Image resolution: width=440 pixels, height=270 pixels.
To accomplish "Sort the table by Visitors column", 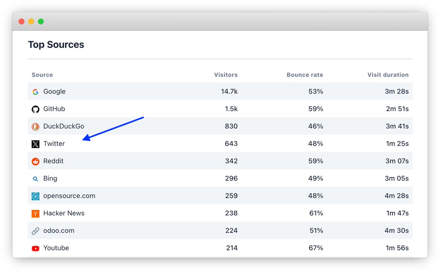I will [x=225, y=75].
